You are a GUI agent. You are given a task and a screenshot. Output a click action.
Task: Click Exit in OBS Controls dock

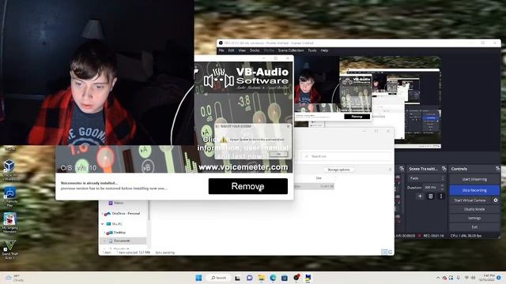tap(474, 227)
